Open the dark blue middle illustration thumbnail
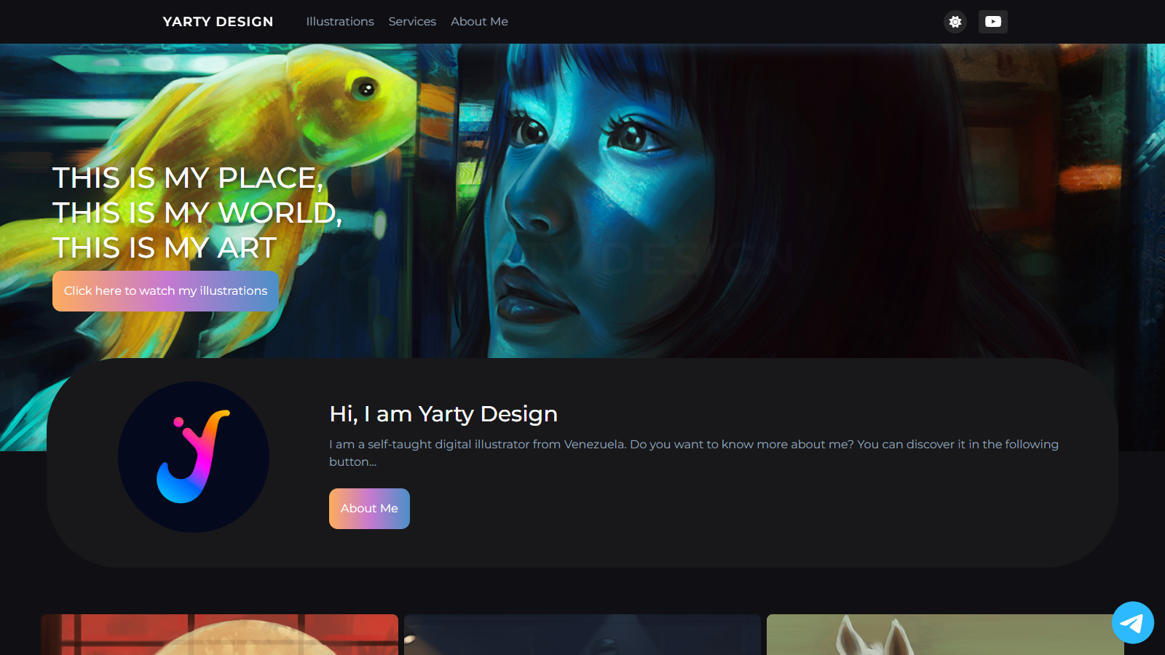 [582, 635]
